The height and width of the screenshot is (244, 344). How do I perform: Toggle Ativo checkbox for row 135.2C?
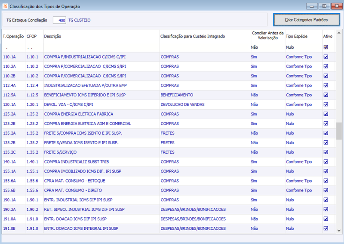[326, 152]
